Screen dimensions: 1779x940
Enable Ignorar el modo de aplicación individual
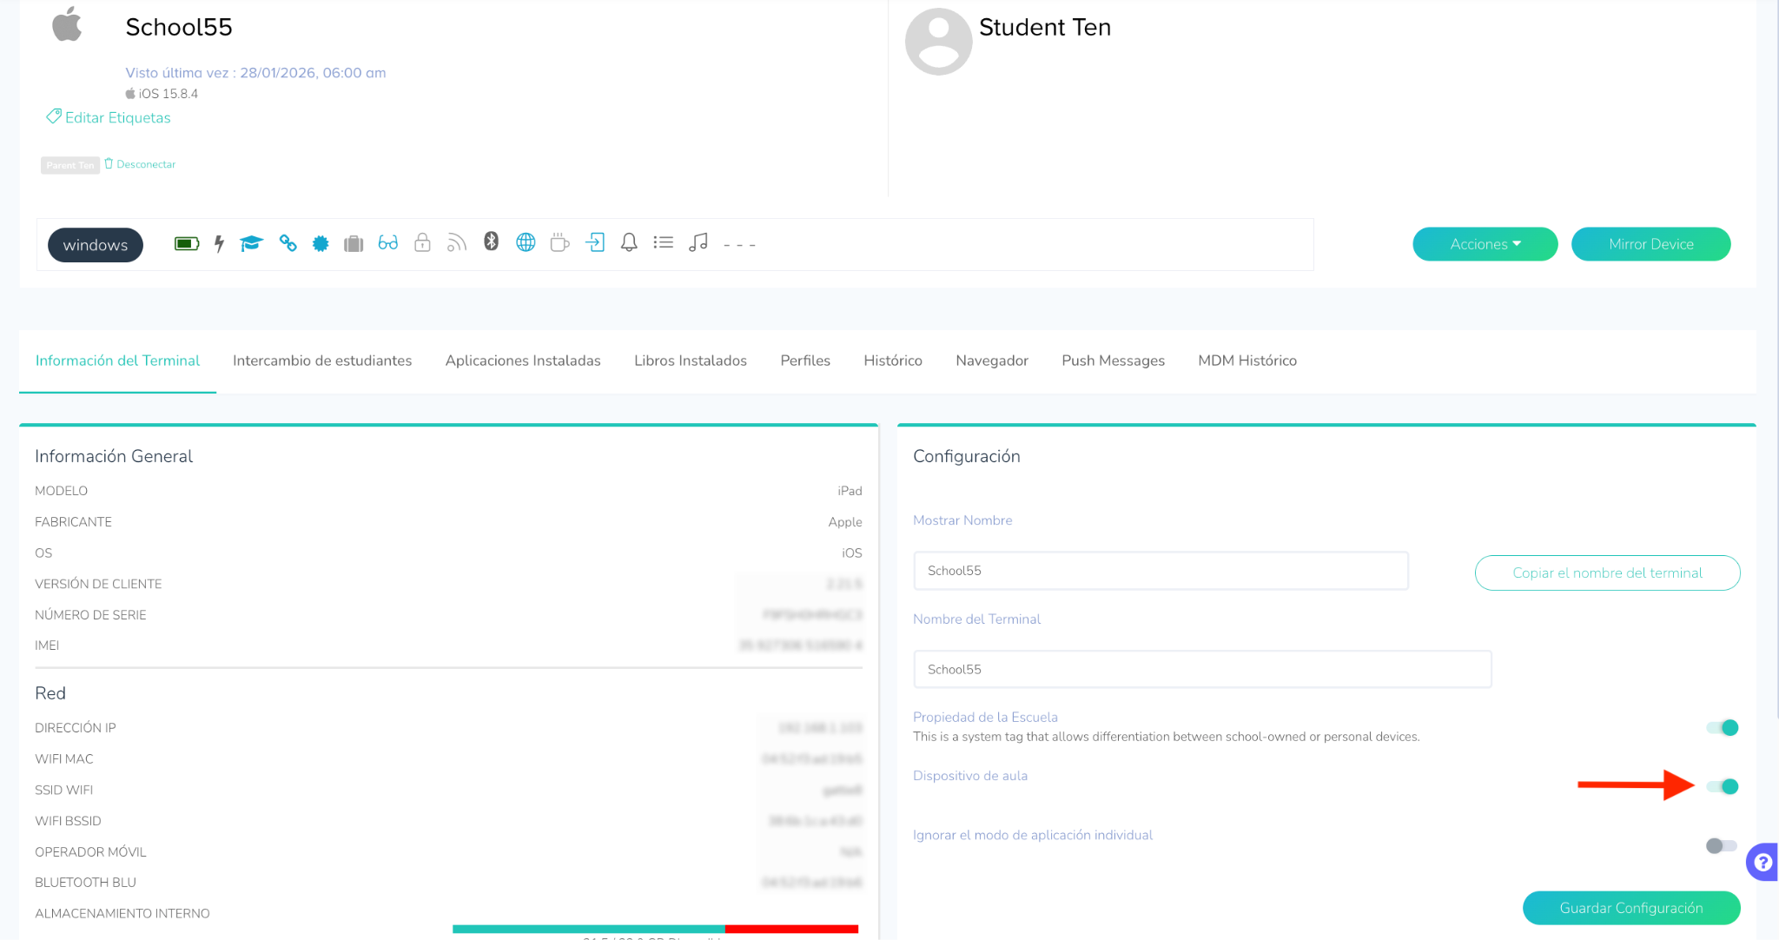click(x=1721, y=846)
